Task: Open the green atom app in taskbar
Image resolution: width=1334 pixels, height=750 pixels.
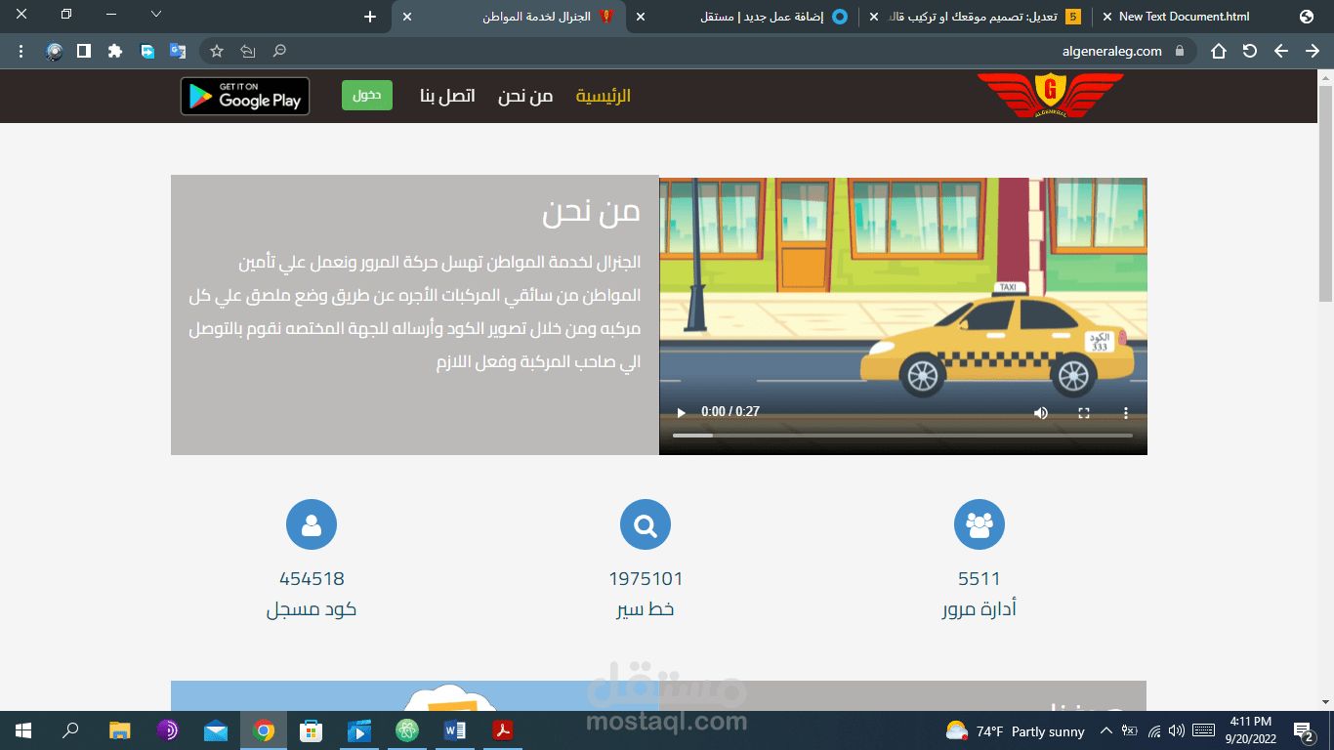Action: (406, 730)
